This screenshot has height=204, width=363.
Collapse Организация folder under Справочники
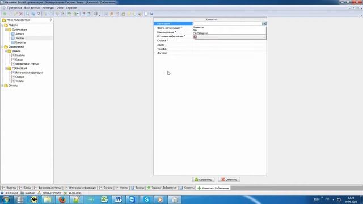coord(6,68)
